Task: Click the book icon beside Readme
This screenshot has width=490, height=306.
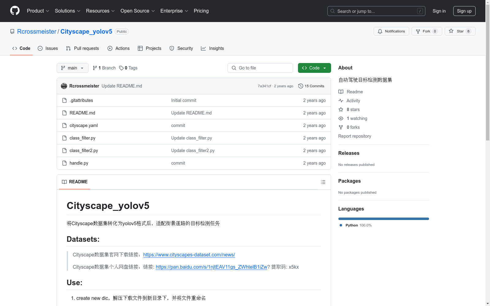Action: tap(341, 92)
